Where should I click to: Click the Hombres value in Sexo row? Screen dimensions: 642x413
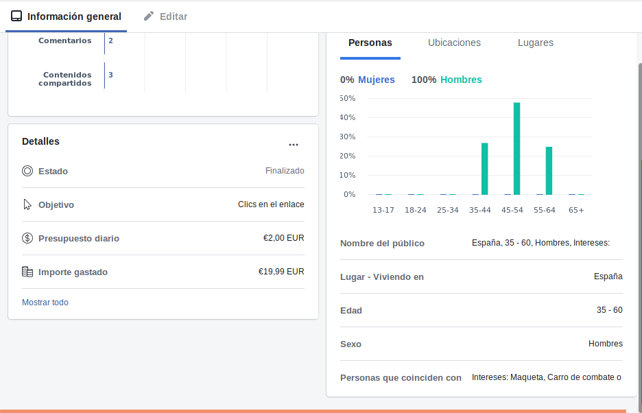[x=606, y=344]
